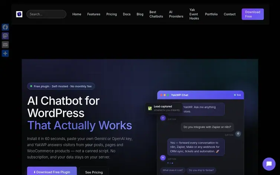Click the 'Lead captured' notification card
This screenshot has width=280, height=175.
tap(164, 108)
